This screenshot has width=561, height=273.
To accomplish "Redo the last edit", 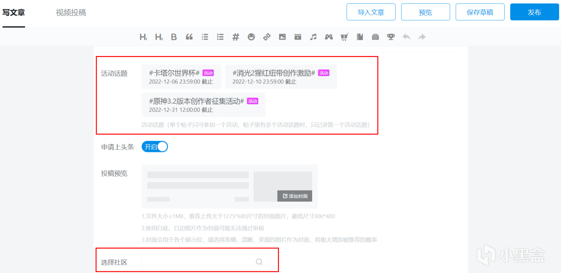I will click(422, 37).
